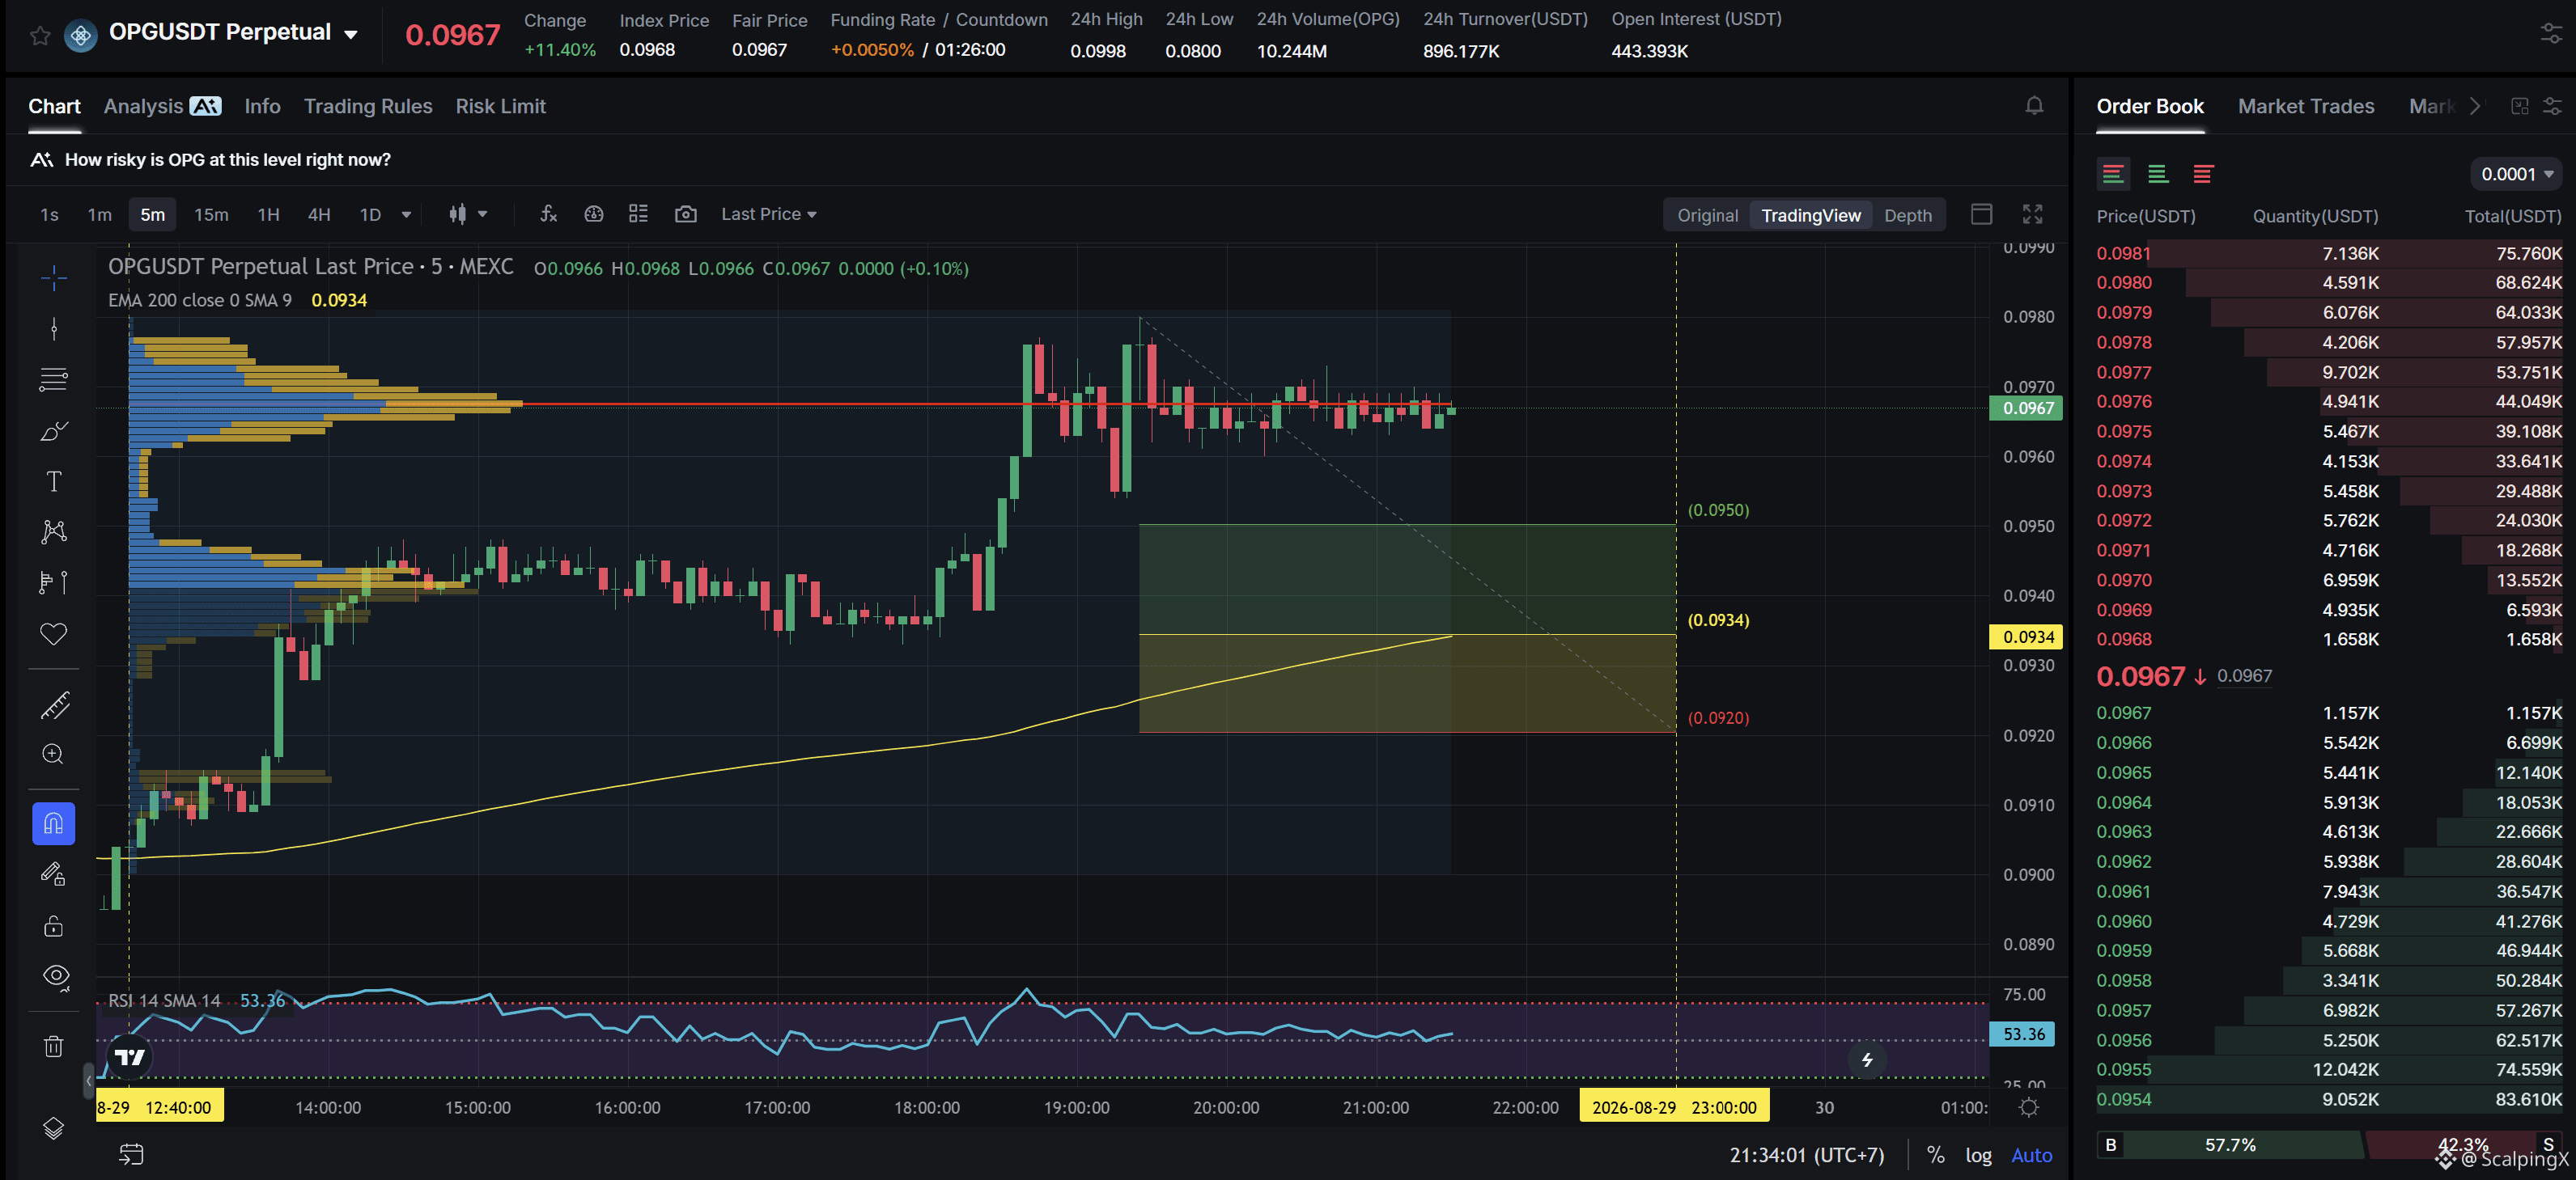Select the 1H timeframe
The height and width of the screenshot is (1180, 2576).
268,215
